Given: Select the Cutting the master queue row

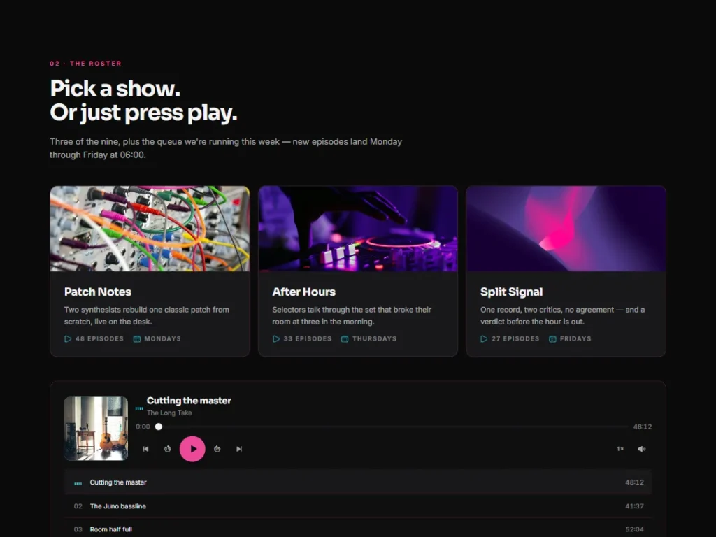Looking at the screenshot, I should (358, 482).
